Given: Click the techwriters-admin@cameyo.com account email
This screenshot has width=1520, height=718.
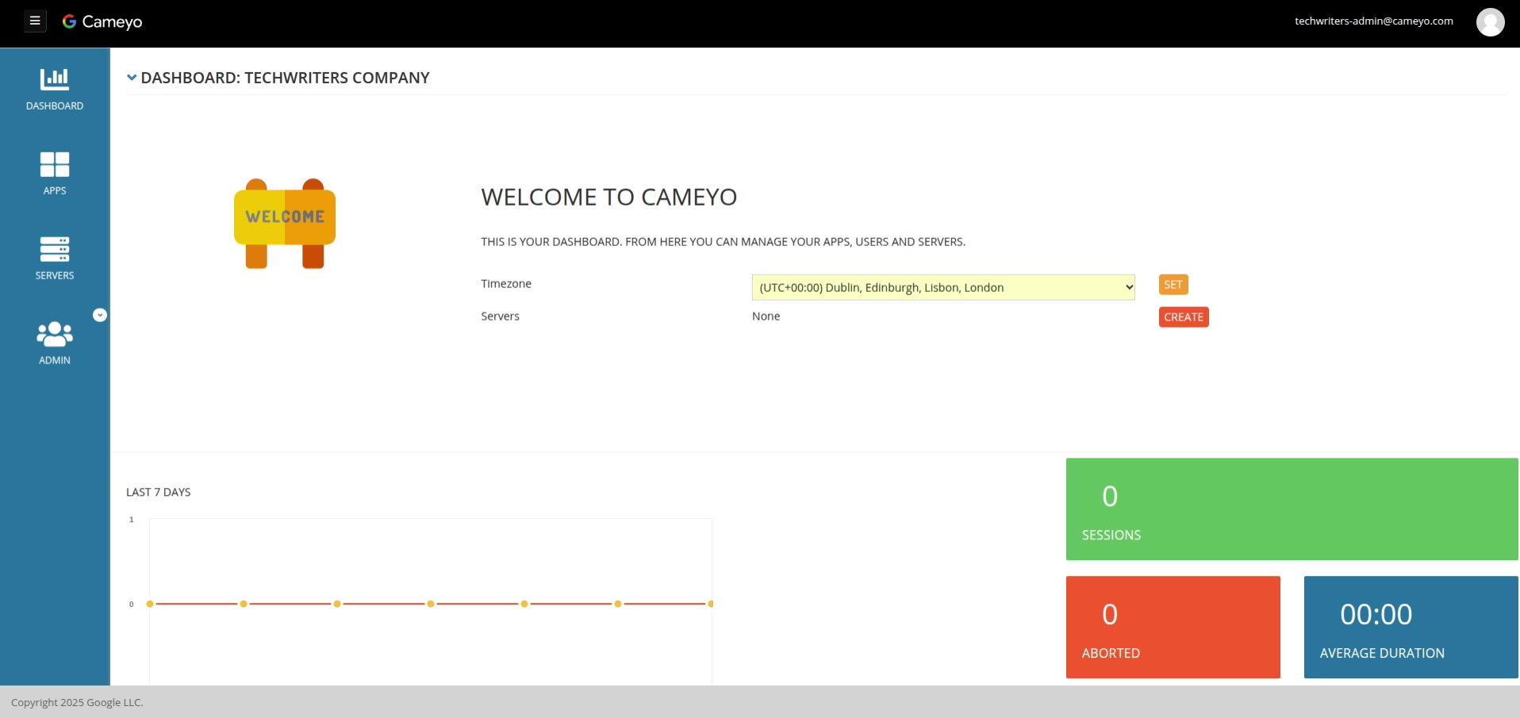Looking at the screenshot, I should point(1374,21).
